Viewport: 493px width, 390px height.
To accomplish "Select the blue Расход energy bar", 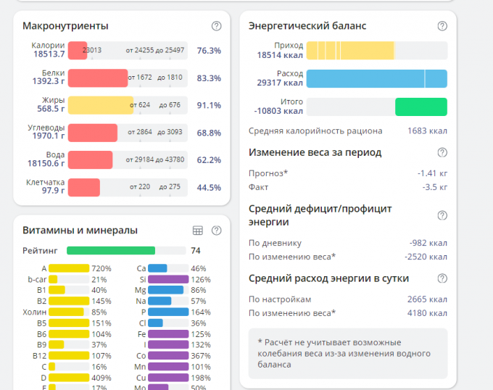I will coord(376,78).
